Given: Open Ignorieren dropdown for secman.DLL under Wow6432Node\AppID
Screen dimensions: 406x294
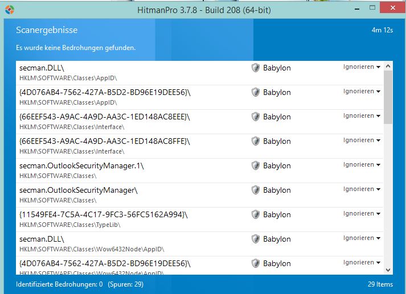Looking at the screenshot, I should (362, 238).
